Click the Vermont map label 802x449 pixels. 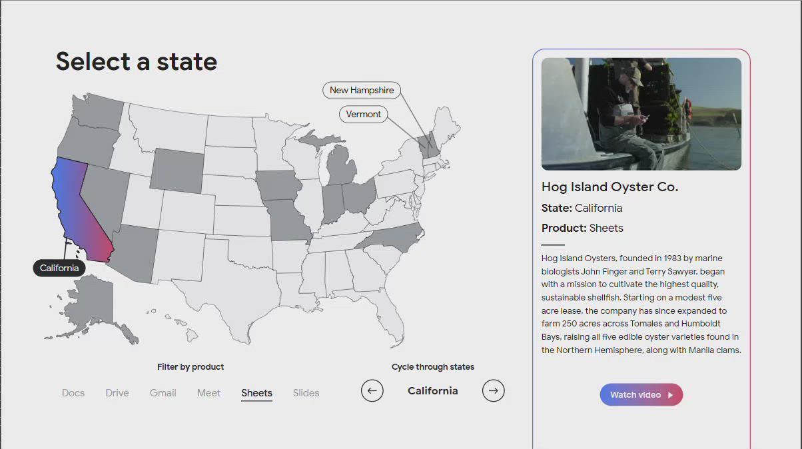363,114
